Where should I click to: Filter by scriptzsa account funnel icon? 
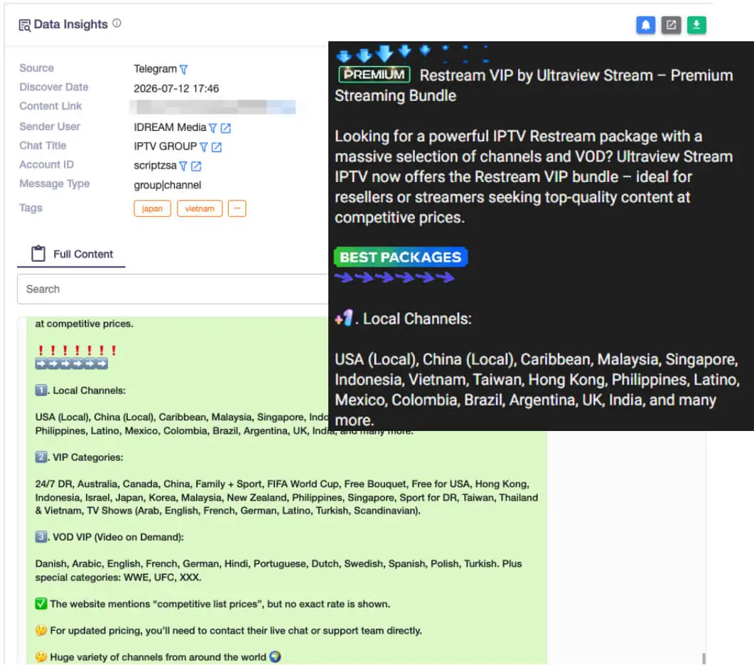tap(183, 166)
